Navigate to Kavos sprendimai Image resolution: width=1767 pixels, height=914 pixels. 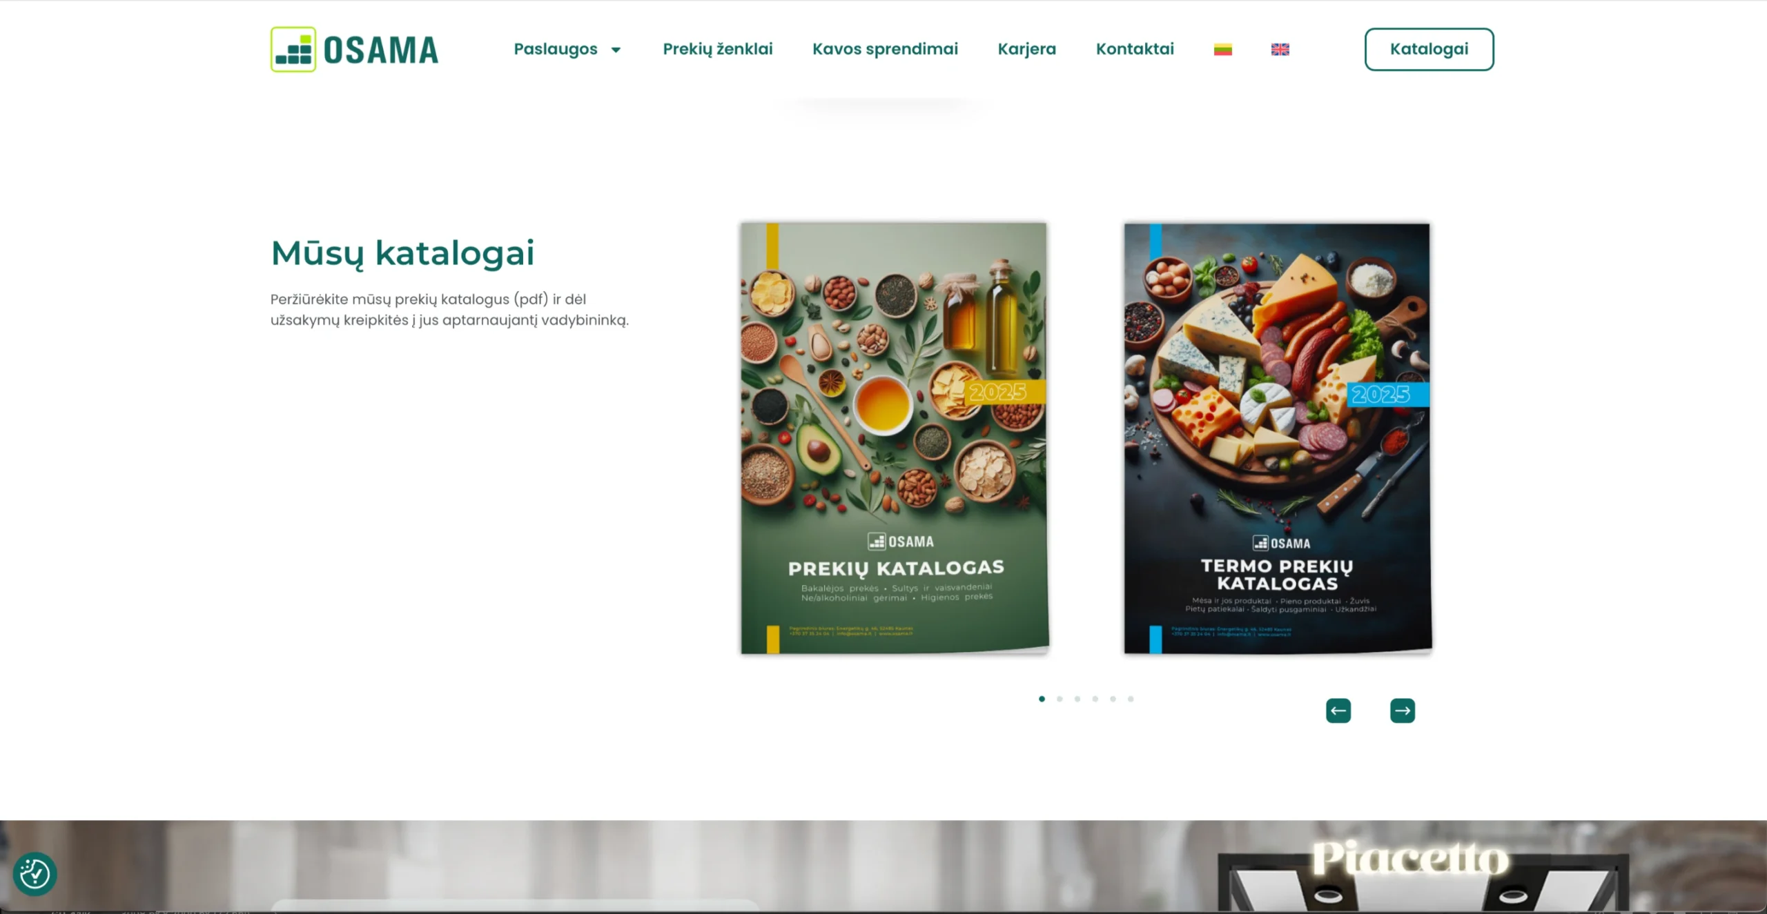pos(885,49)
